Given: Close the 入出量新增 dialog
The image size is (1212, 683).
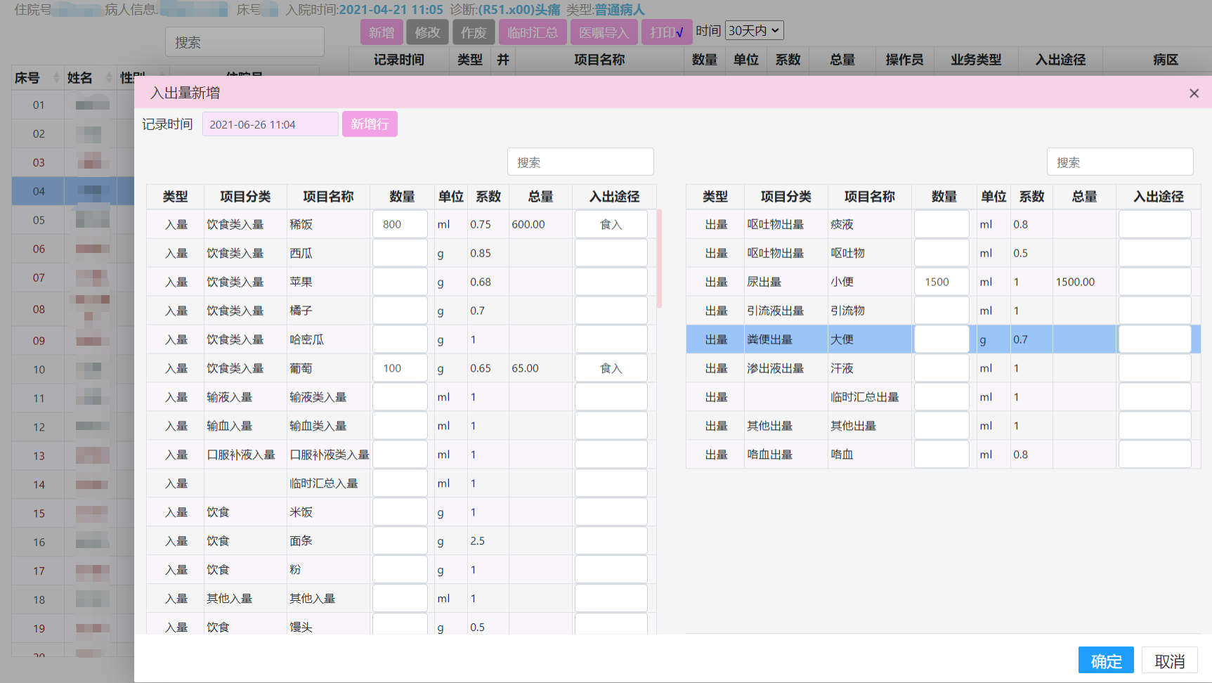Looking at the screenshot, I should tap(1193, 93).
